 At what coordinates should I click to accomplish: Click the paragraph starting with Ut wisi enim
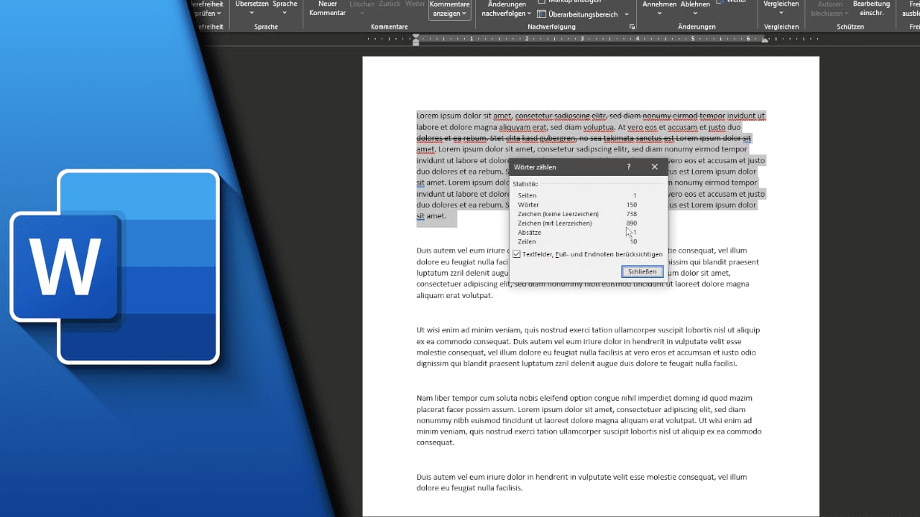pyautogui.click(x=589, y=347)
